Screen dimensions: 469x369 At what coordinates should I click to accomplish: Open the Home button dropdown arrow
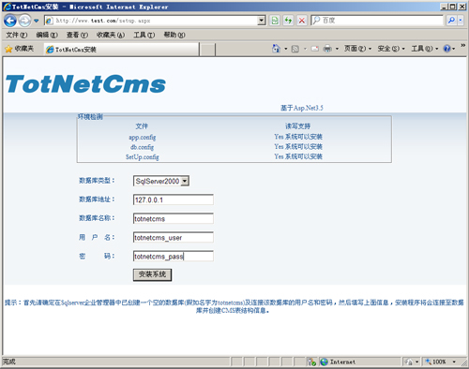tap(286, 49)
